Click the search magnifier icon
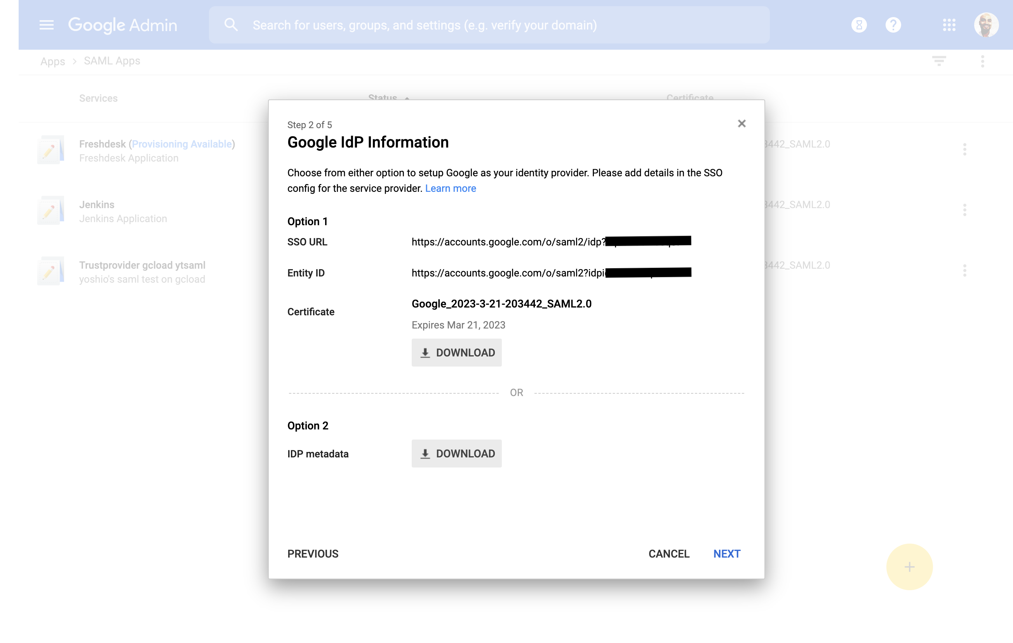Screen dimensions: 1013x643 click(x=231, y=25)
